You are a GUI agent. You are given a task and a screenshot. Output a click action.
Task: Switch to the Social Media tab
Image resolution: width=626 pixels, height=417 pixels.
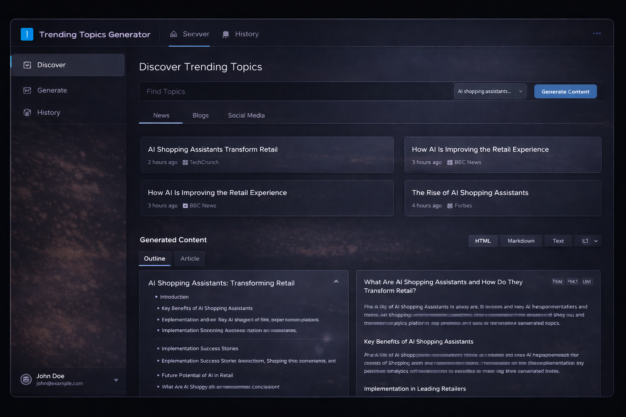(x=246, y=115)
